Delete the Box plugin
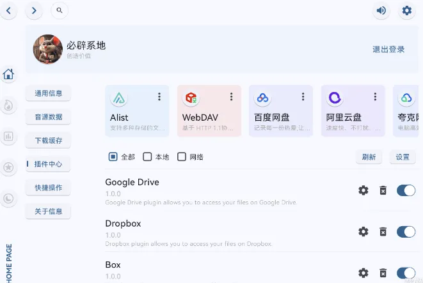 pos(383,273)
